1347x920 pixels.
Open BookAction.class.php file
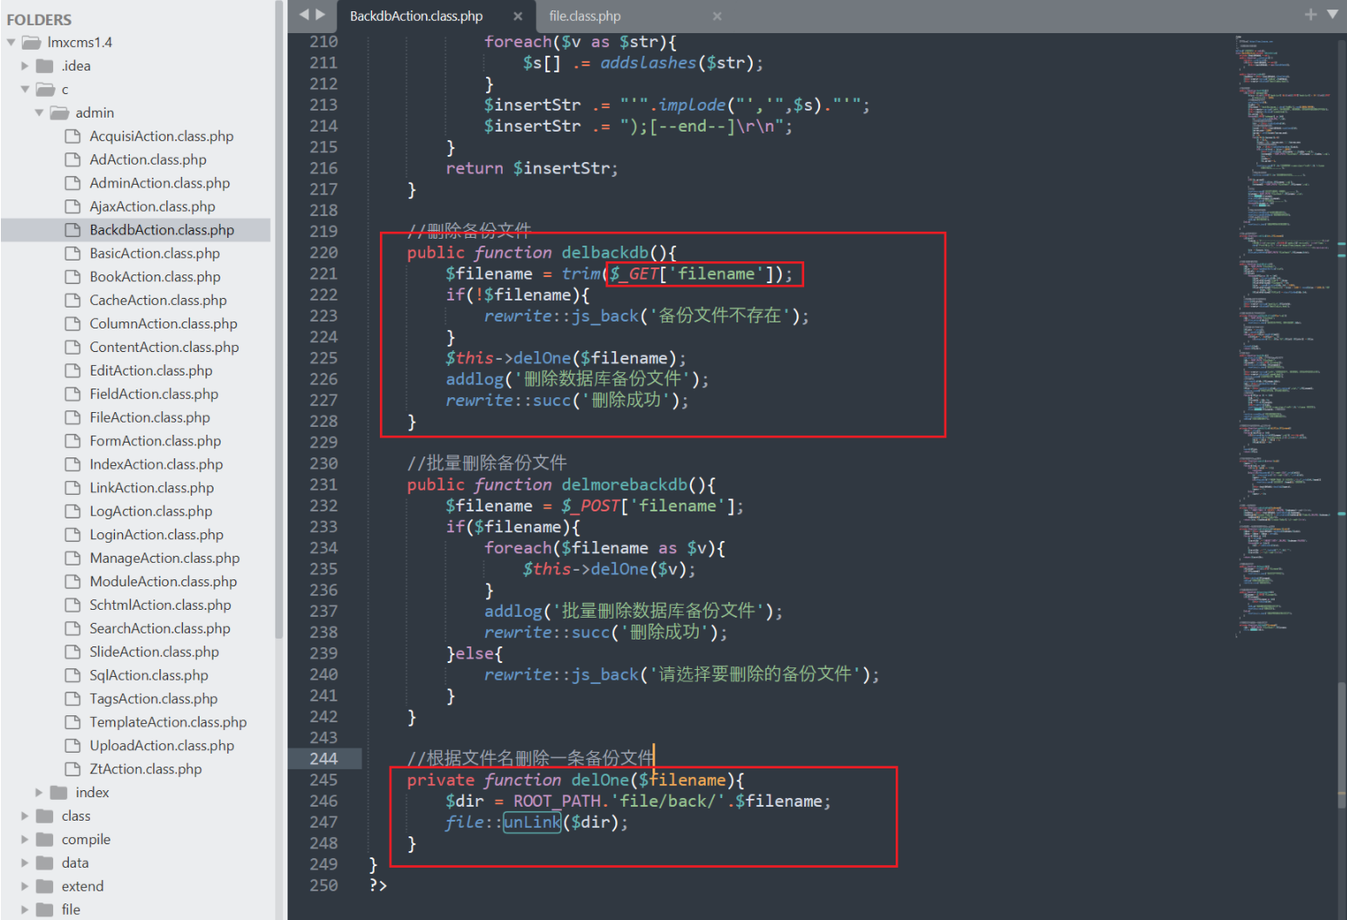pos(155,277)
